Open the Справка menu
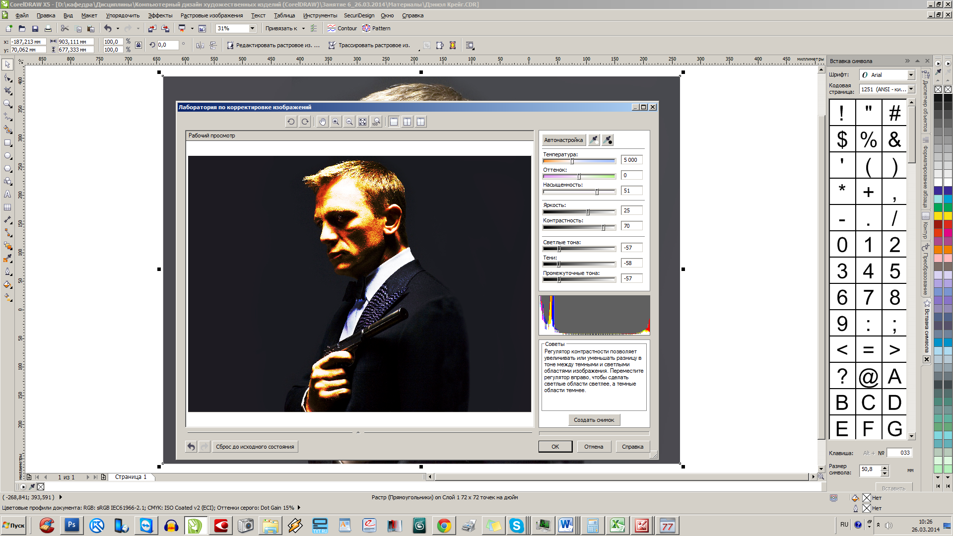The image size is (953, 536). (412, 15)
